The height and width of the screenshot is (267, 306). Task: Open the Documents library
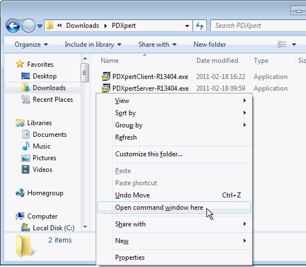click(50, 135)
